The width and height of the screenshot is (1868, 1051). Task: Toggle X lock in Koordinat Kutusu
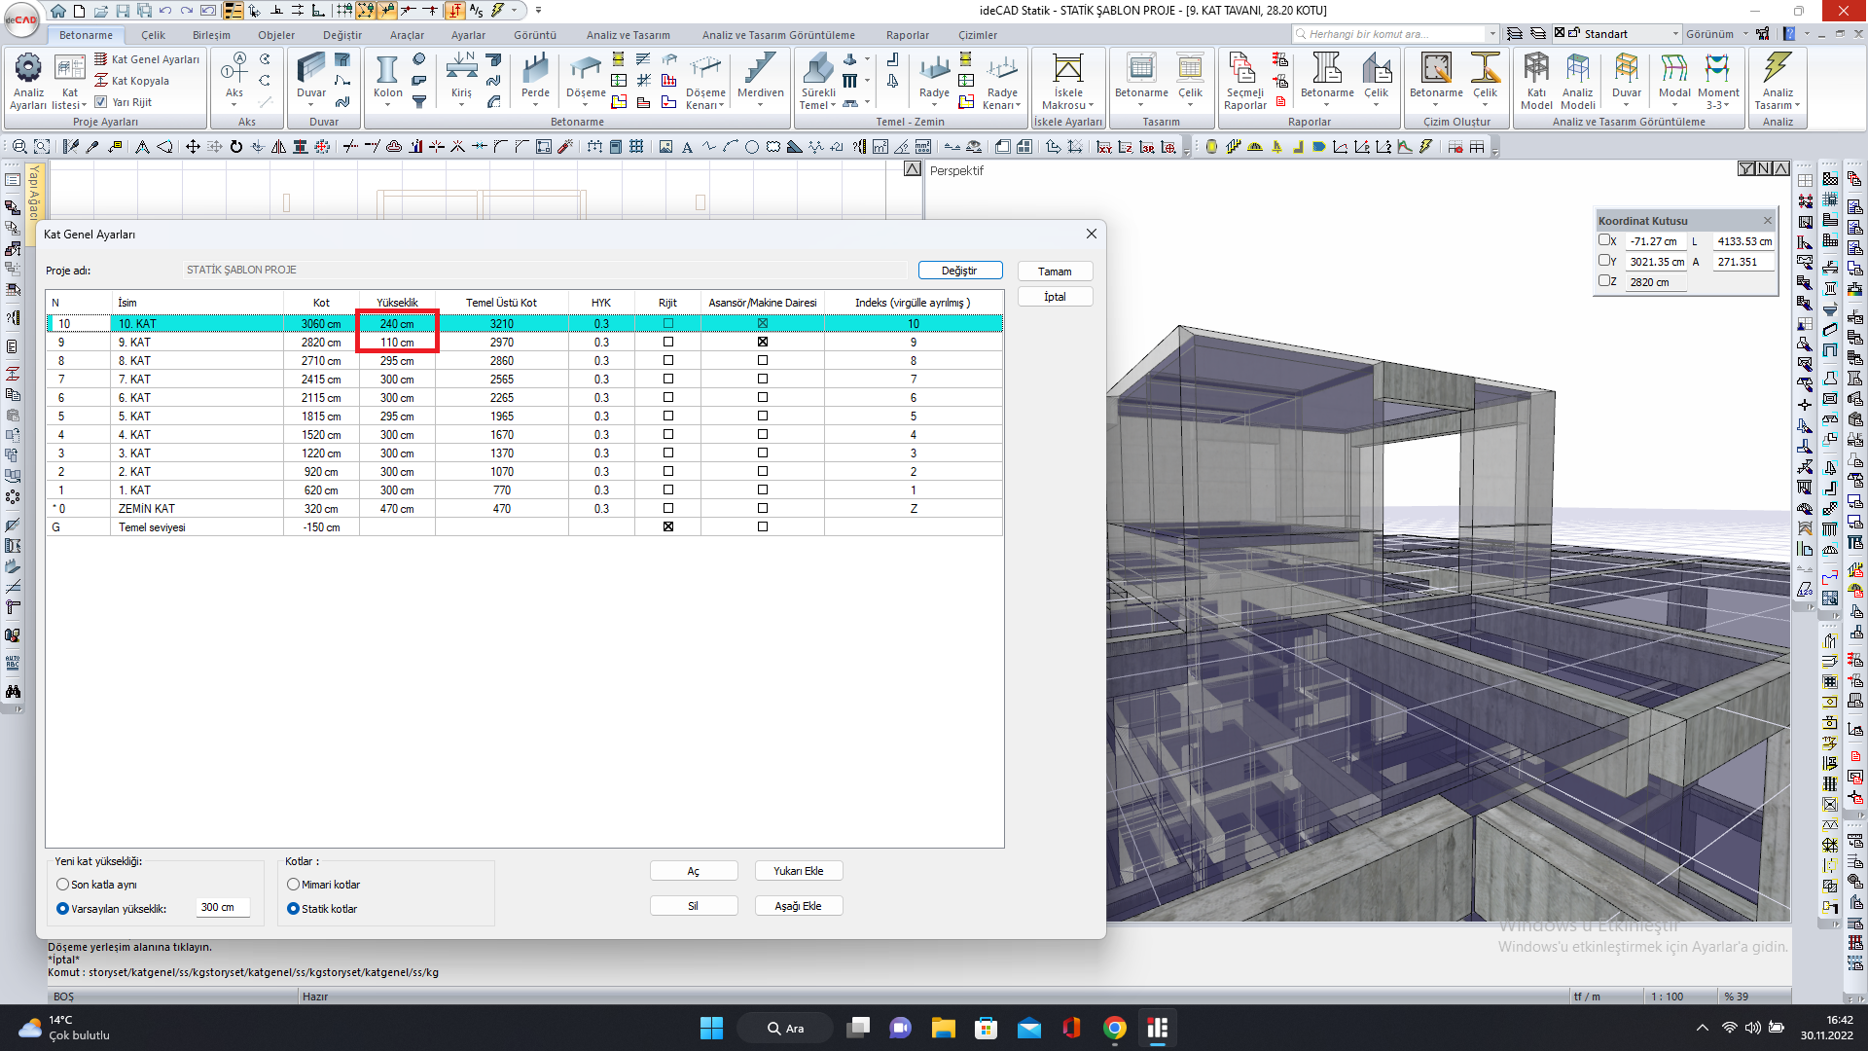(x=1604, y=240)
